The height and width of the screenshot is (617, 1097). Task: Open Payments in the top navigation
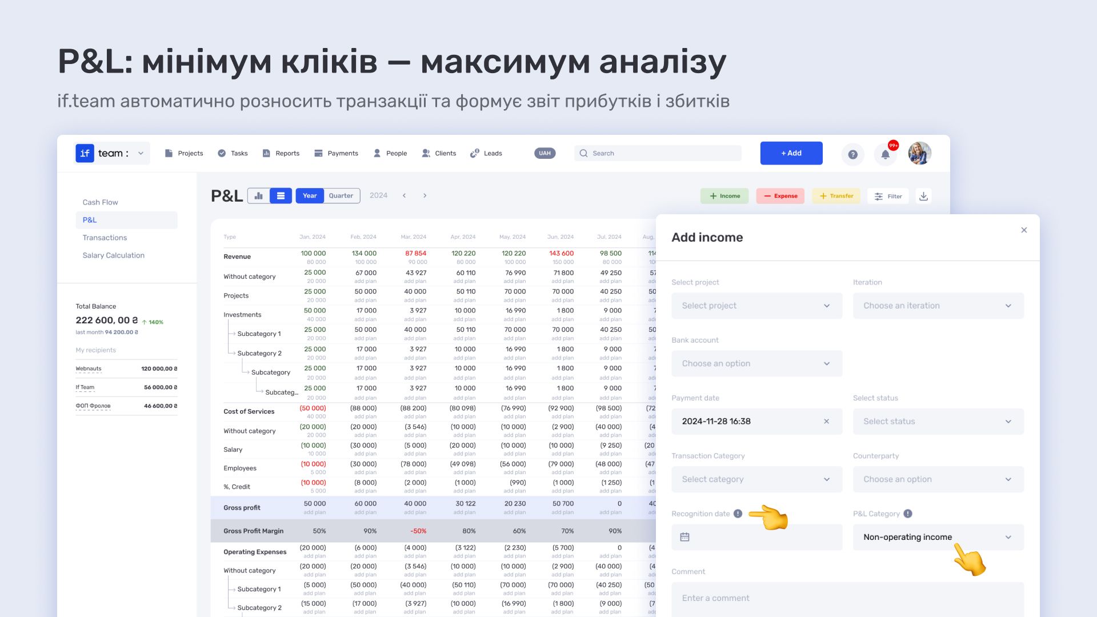[336, 153]
